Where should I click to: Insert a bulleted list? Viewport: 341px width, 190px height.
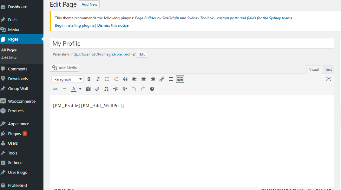(x=107, y=79)
